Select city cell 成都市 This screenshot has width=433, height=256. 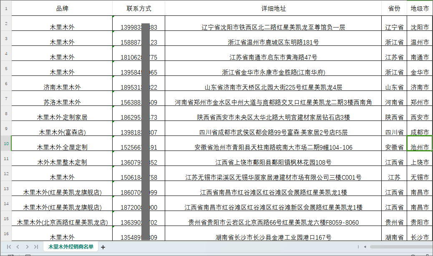pos(420,128)
